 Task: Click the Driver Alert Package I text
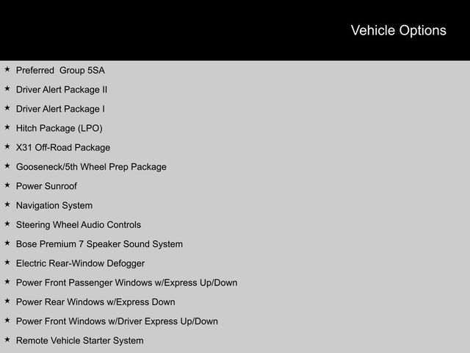60,109
